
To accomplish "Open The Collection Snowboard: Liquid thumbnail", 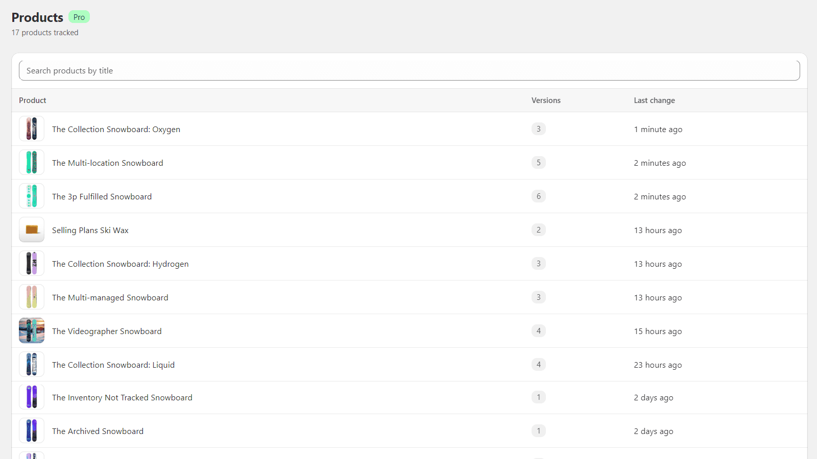I will point(32,364).
